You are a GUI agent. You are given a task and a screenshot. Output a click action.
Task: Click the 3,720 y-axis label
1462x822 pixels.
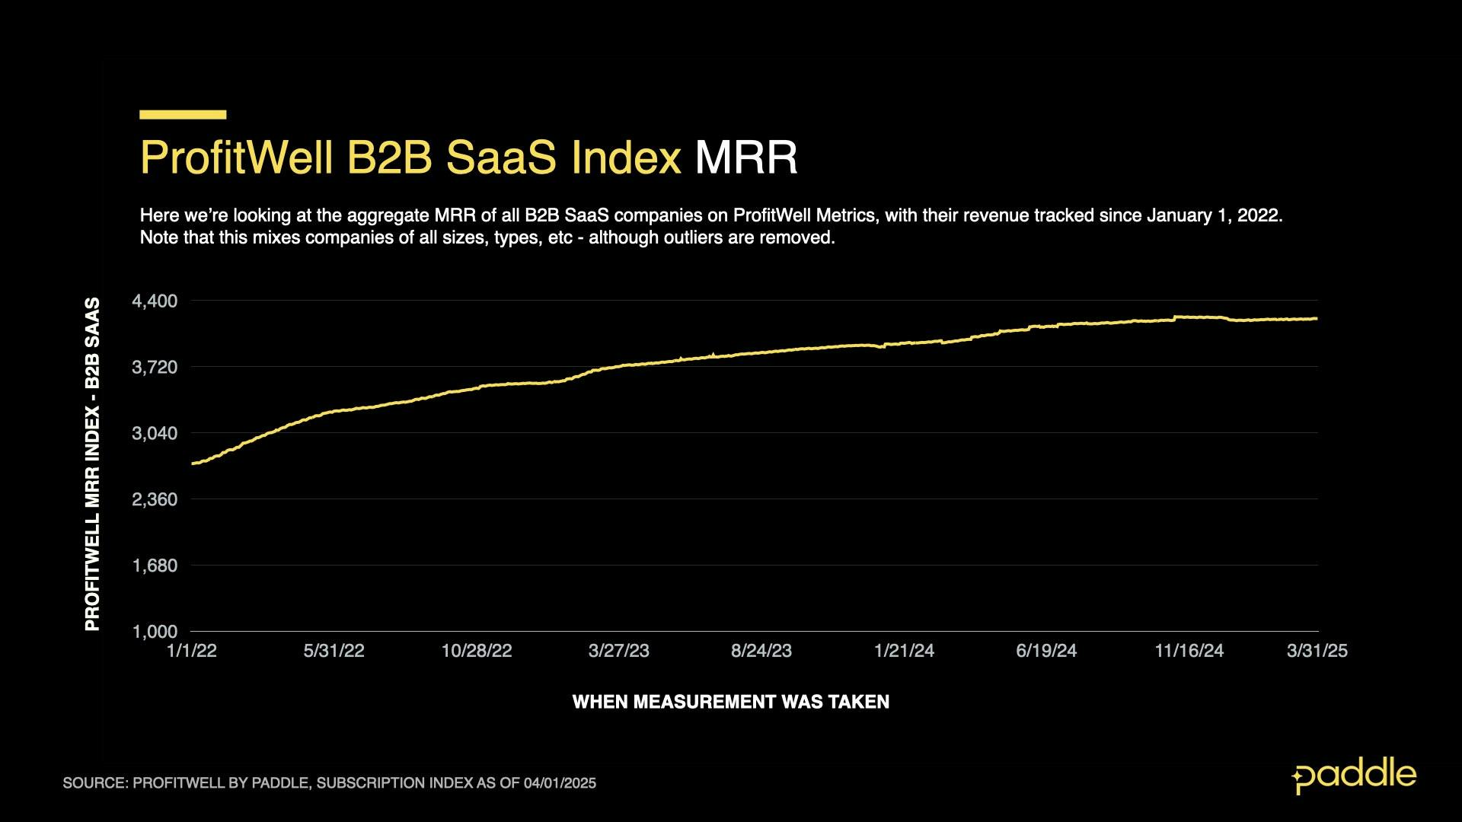(x=155, y=368)
